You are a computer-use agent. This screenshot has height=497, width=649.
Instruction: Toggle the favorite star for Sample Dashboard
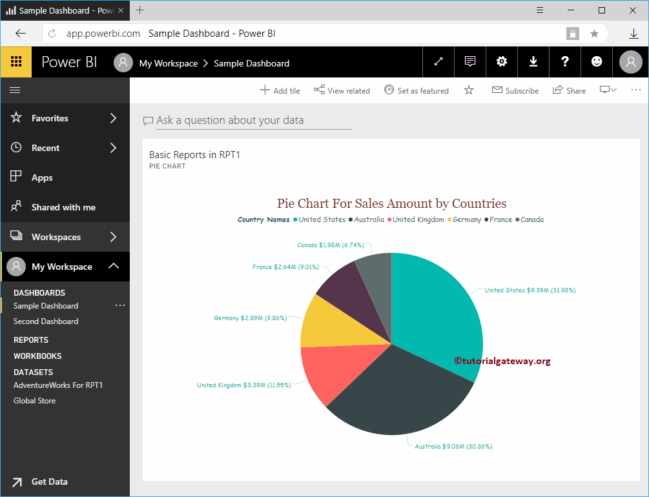(x=468, y=90)
